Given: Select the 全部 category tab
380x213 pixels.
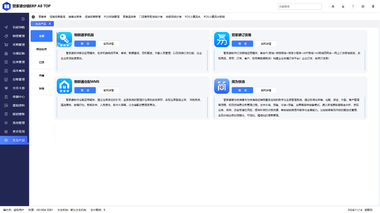Looking at the screenshot, I should pos(42,36).
